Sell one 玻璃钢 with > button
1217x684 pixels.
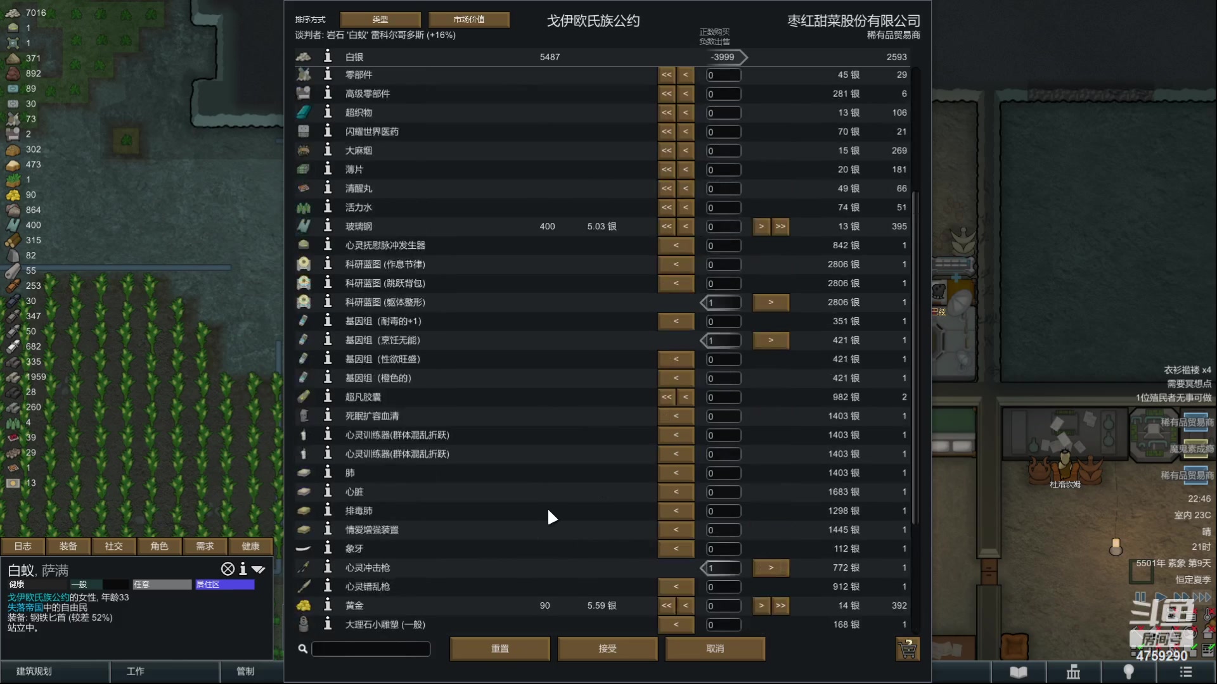[x=761, y=226]
